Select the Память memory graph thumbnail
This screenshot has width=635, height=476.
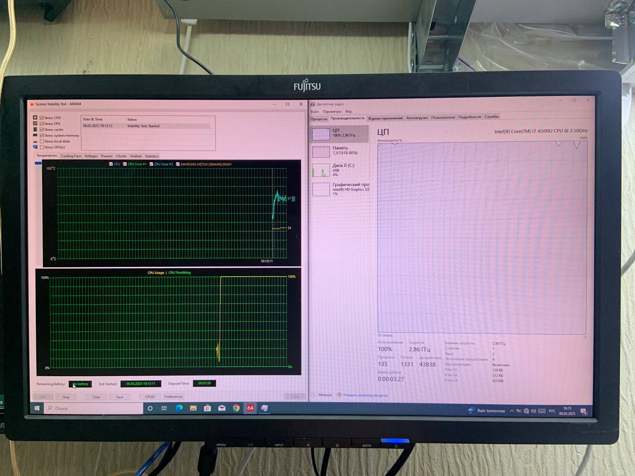(321, 151)
